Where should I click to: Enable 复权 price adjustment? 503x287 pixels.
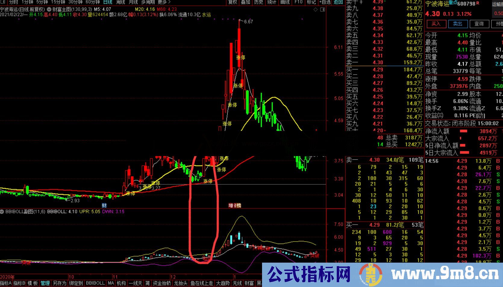coord(232,2)
